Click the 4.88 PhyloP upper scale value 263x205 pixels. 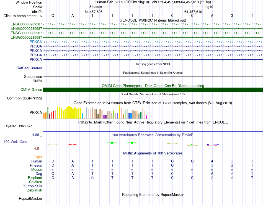pos(35,135)
